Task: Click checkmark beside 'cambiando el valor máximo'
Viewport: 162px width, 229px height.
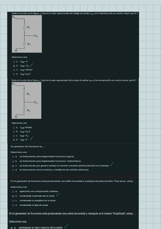Action: [x=66, y=227]
